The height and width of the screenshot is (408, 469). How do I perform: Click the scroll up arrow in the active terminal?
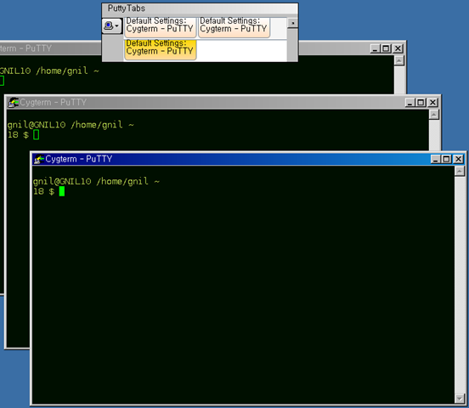click(460, 171)
